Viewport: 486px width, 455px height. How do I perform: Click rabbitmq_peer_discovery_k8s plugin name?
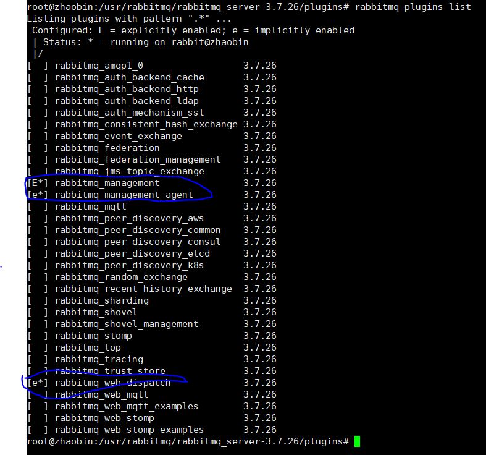click(129, 266)
